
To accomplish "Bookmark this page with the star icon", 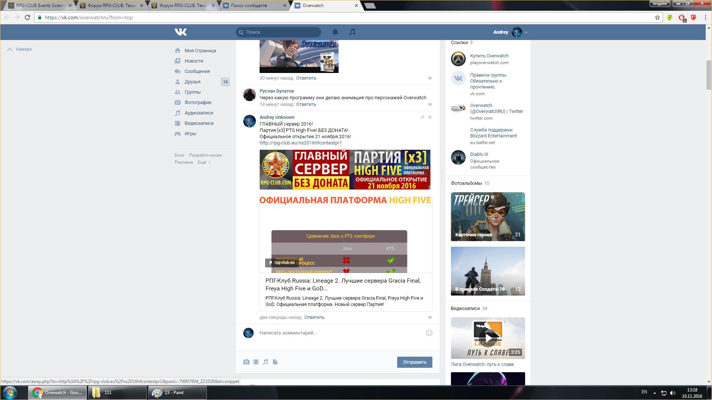I will tap(657, 17).
